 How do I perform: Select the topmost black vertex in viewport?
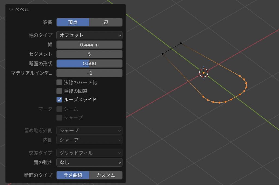(181, 43)
